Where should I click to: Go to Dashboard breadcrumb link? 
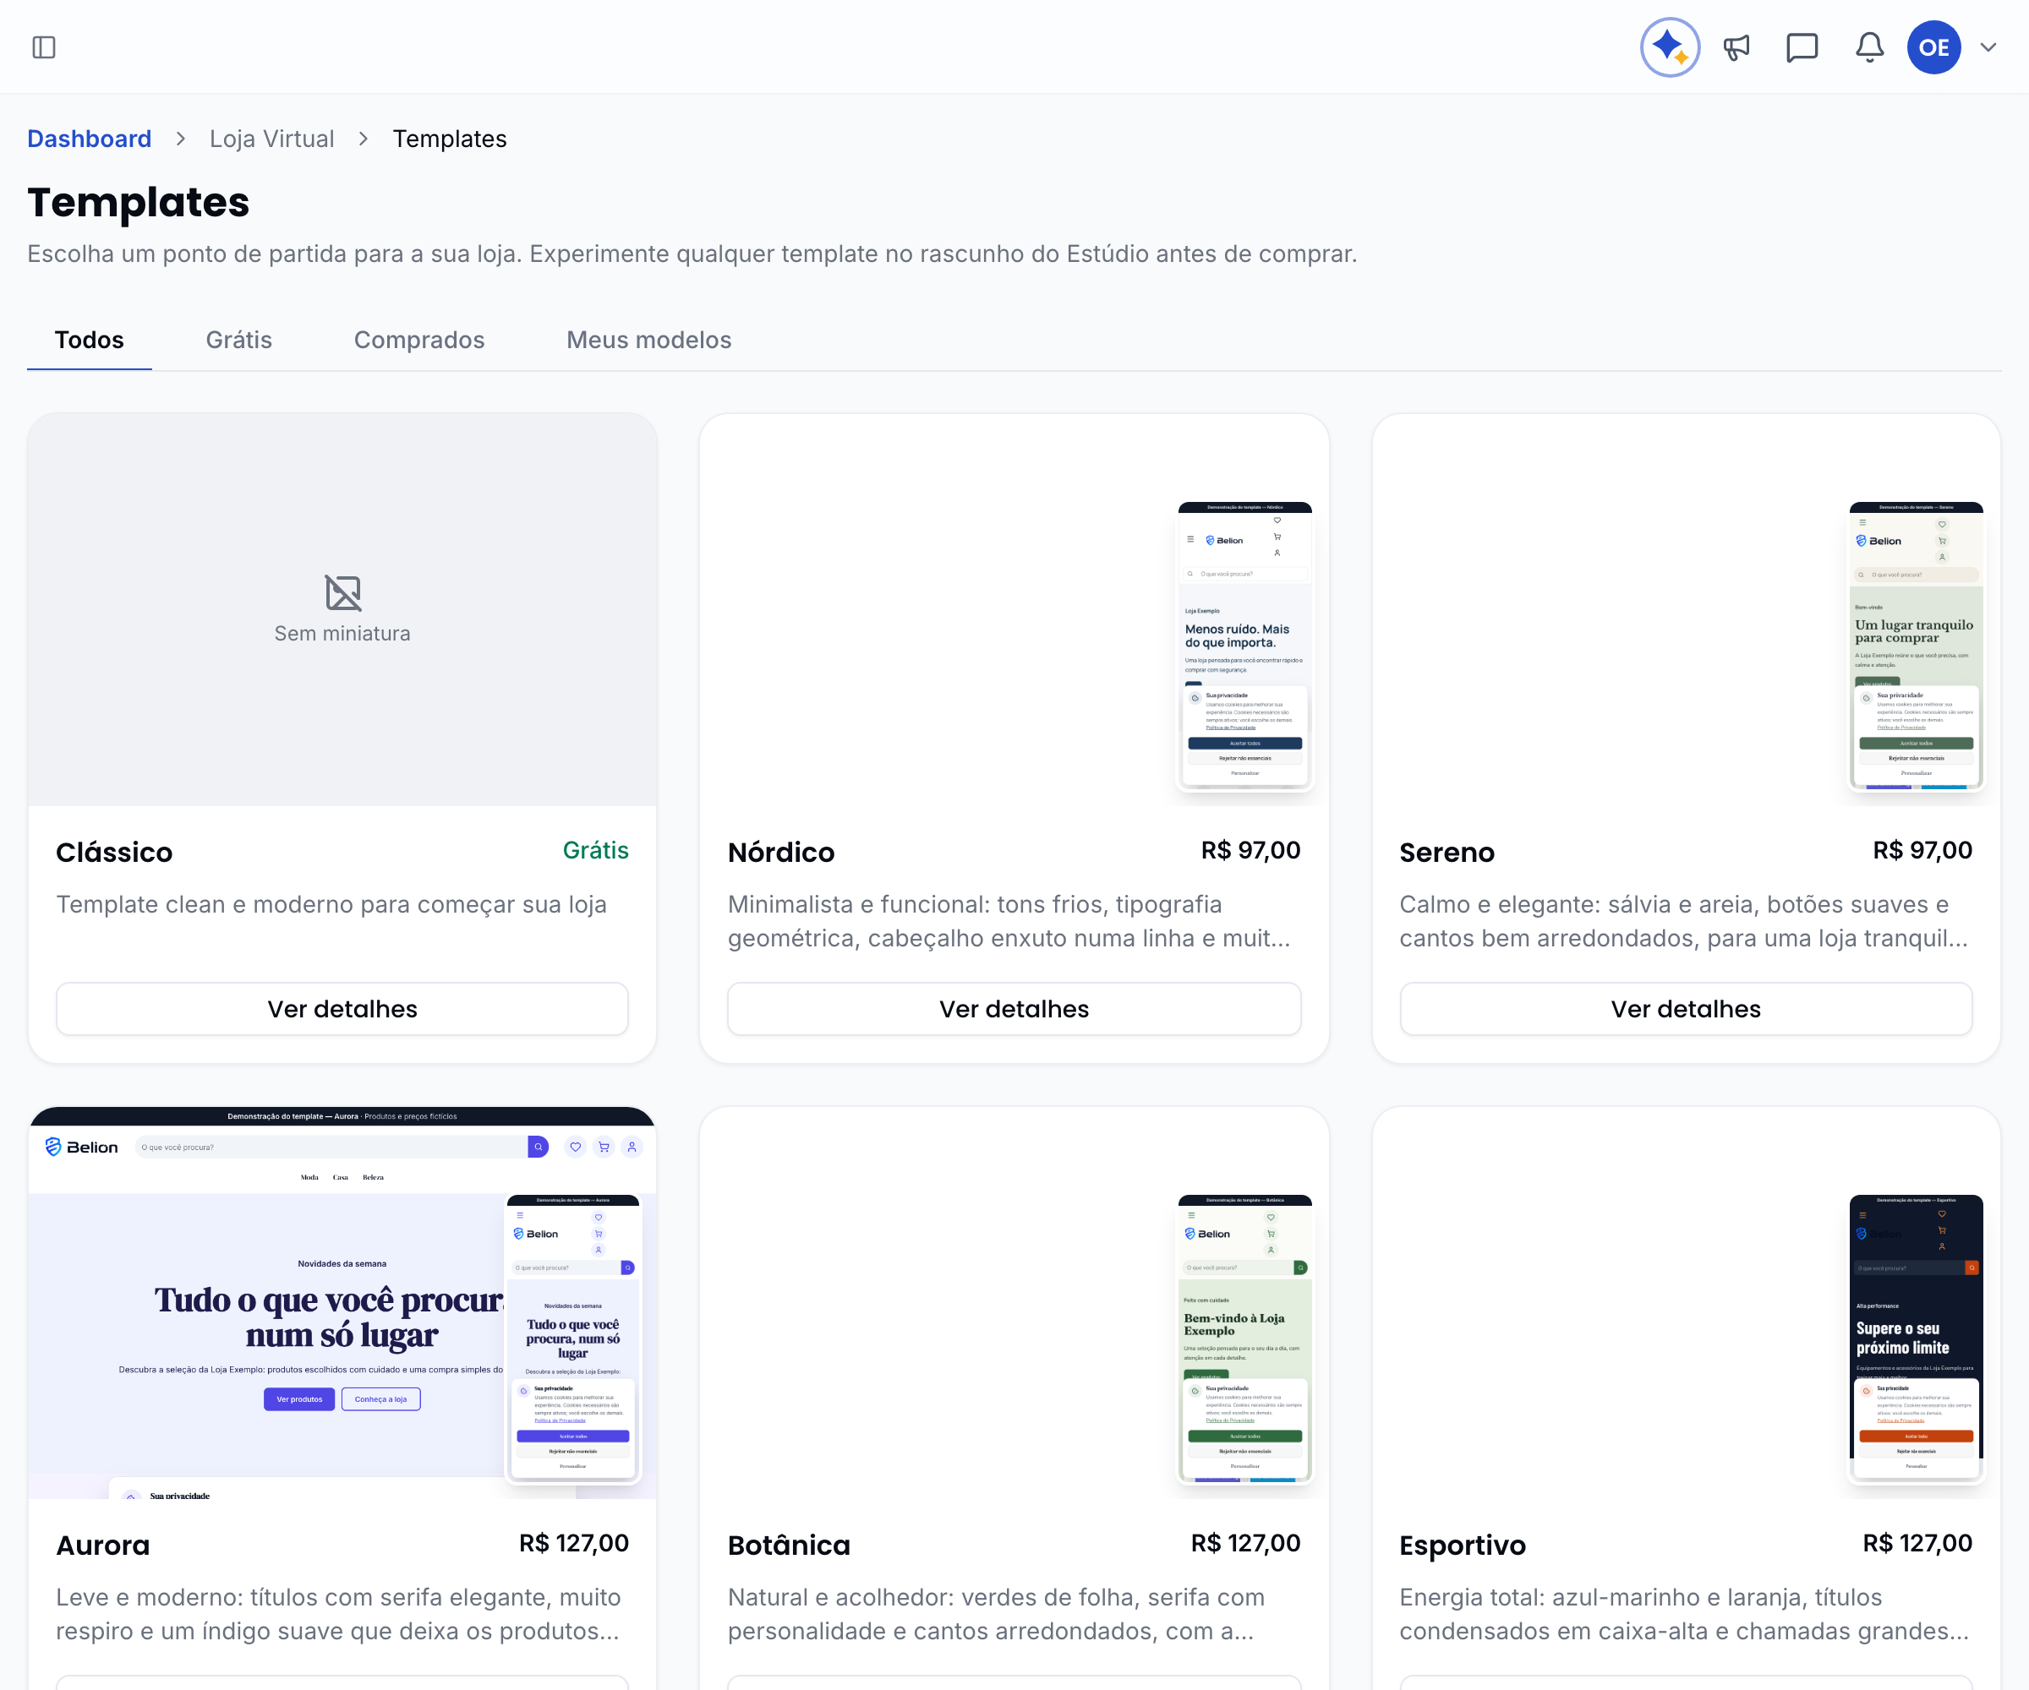(x=89, y=139)
